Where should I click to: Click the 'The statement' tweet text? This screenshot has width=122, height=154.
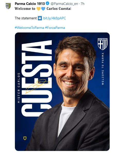click(x=26, y=18)
